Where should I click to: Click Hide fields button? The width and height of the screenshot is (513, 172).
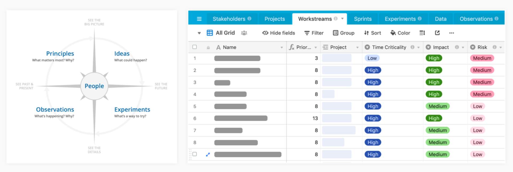(x=278, y=33)
